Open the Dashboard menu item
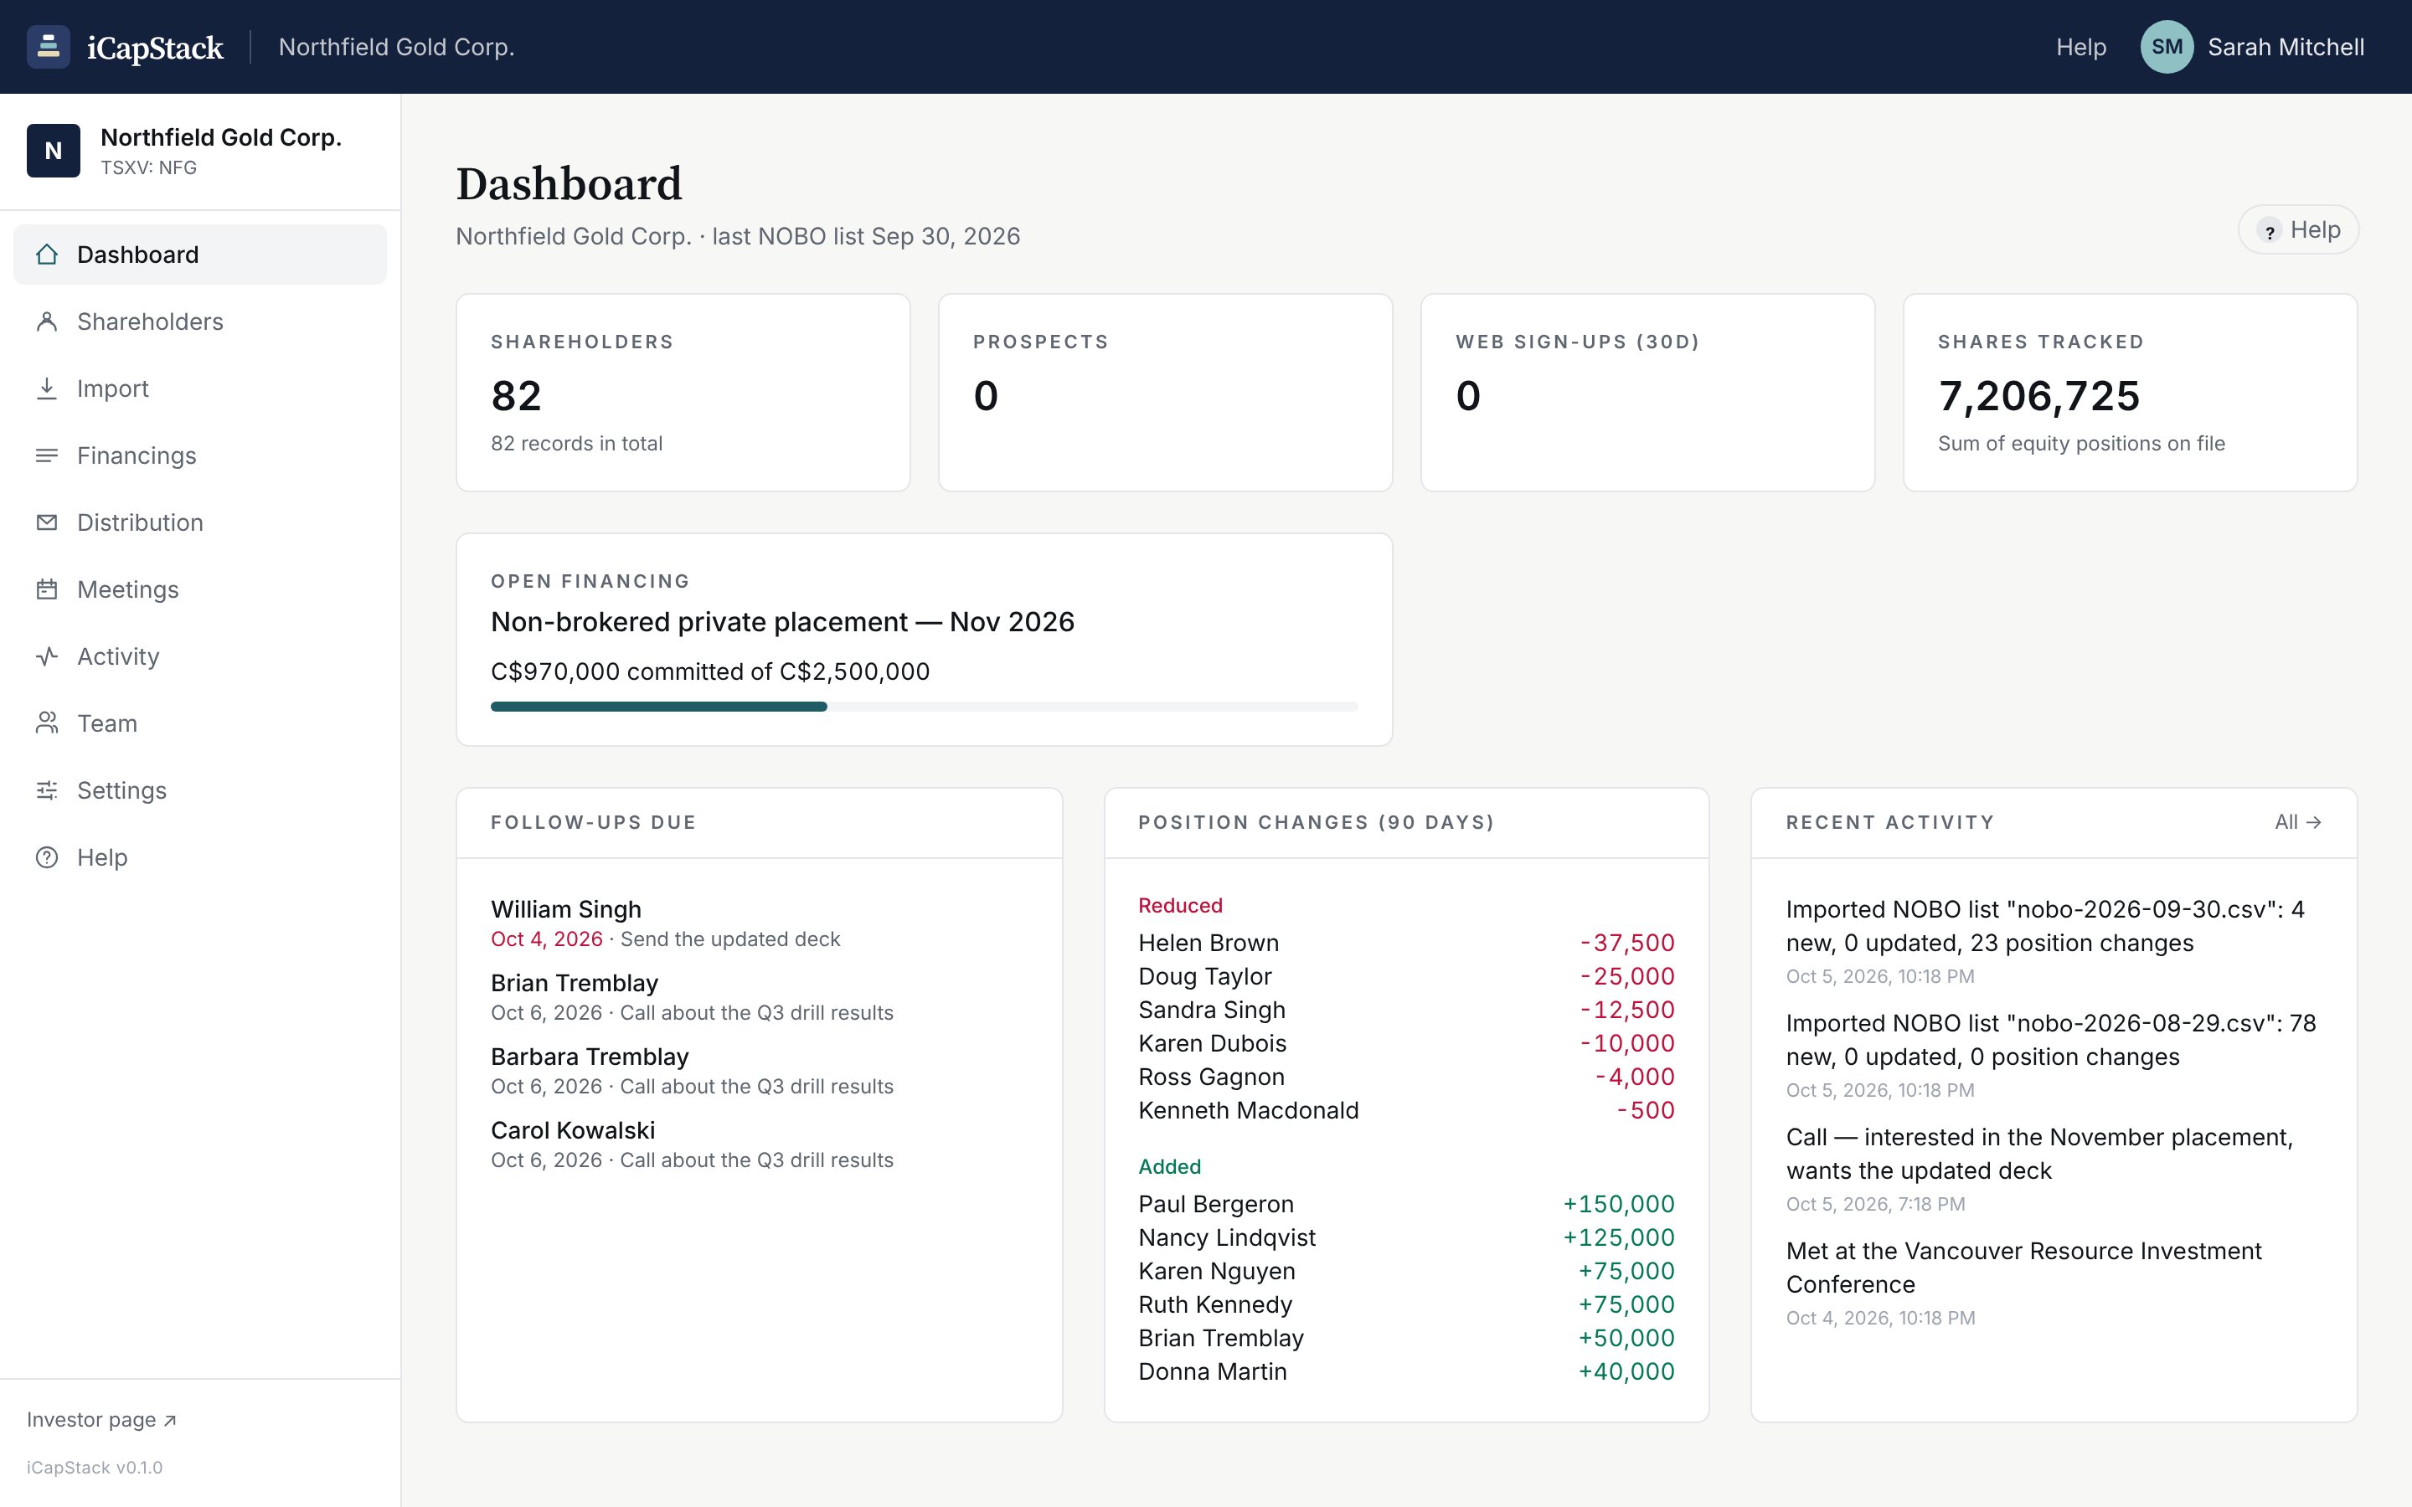 tap(199, 255)
